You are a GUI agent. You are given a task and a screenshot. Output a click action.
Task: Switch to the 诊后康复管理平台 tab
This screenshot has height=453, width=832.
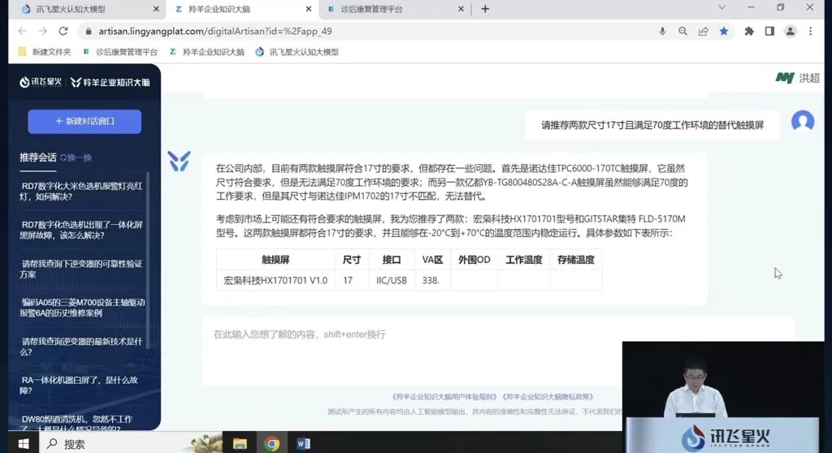tap(396, 9)
